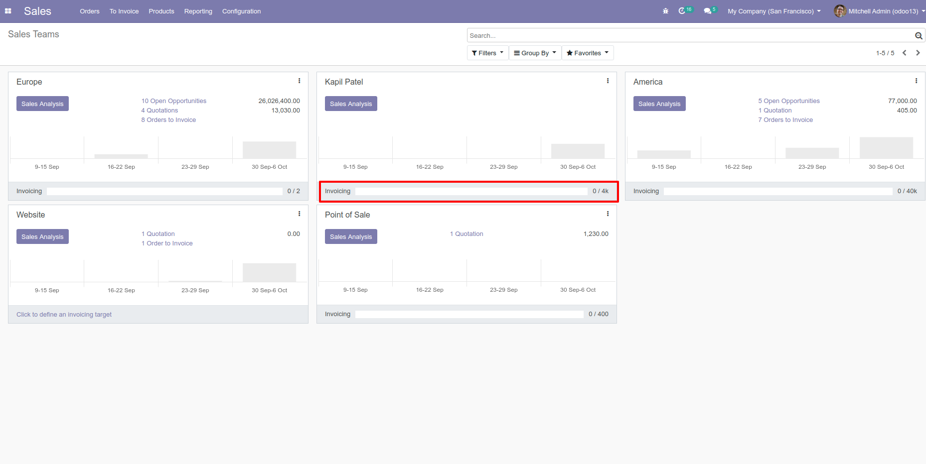Viewport: 926px width, 464px height.
Task: Open the activities clock with 16 badge
Action: point(683,10)
